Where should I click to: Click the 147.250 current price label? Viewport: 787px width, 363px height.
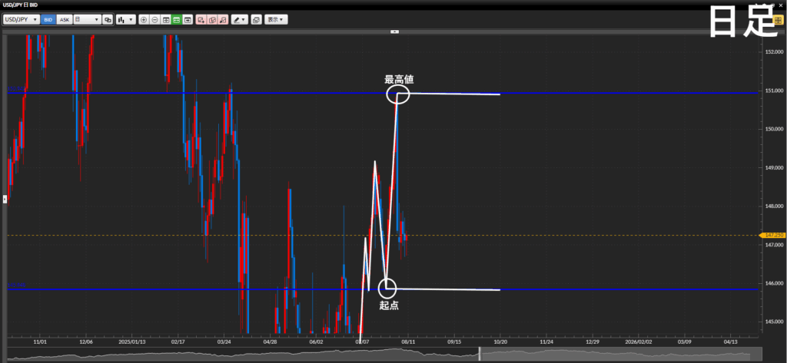(771, 235)
